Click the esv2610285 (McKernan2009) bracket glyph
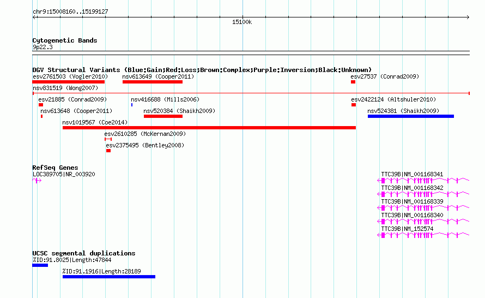This screenshot has height=298, width=485. pos(108,139)
